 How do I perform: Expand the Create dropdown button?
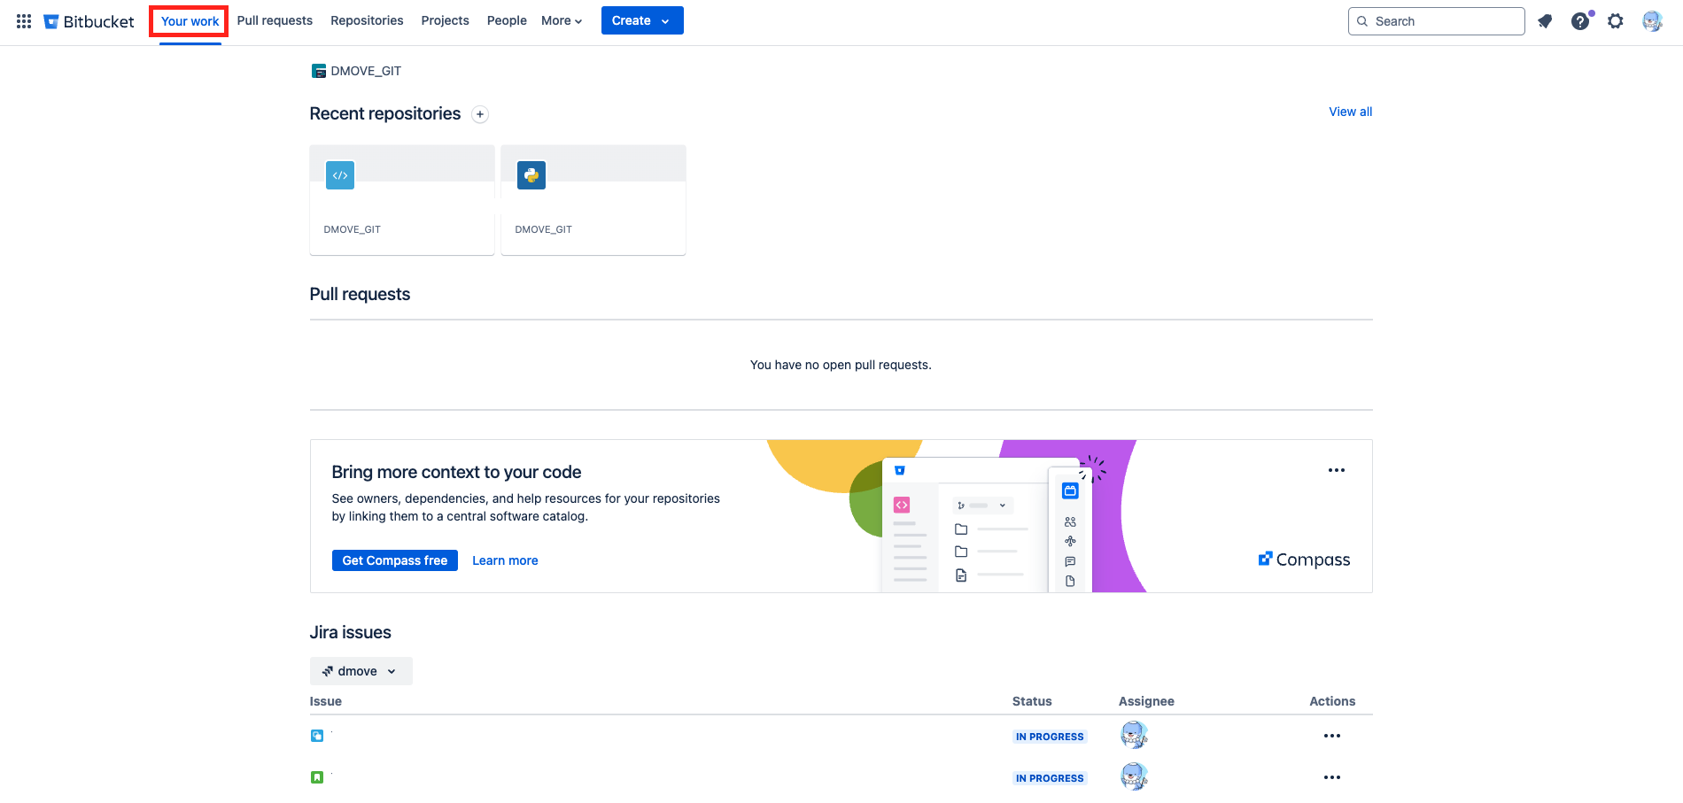[x=641, y=20]
